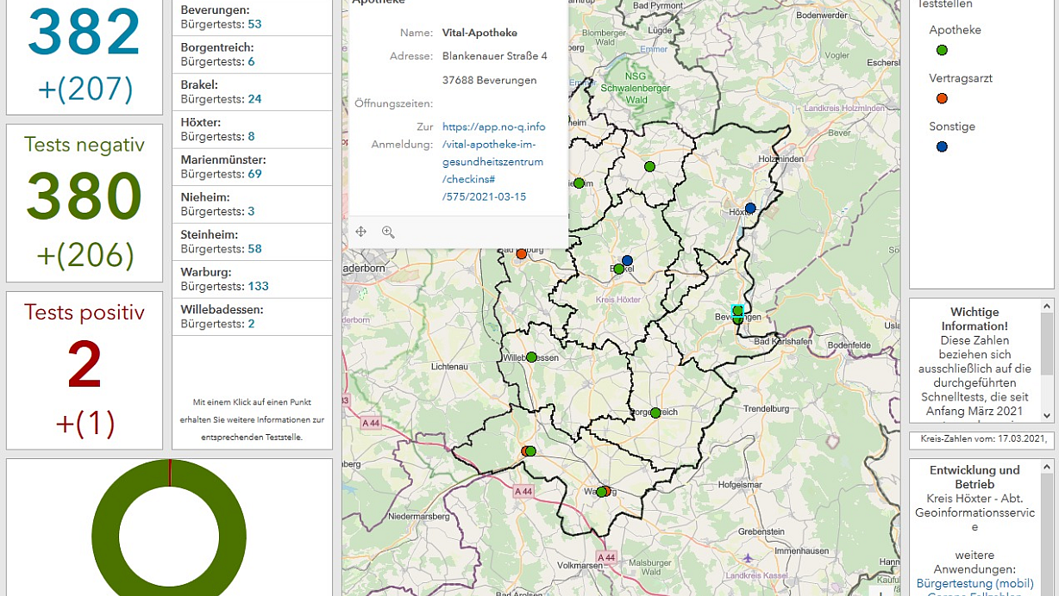This screenshot has height=596, width=1059.
Task: Click the Wichtige Information scrollbar thumb
Action: tap(1047, 344)
